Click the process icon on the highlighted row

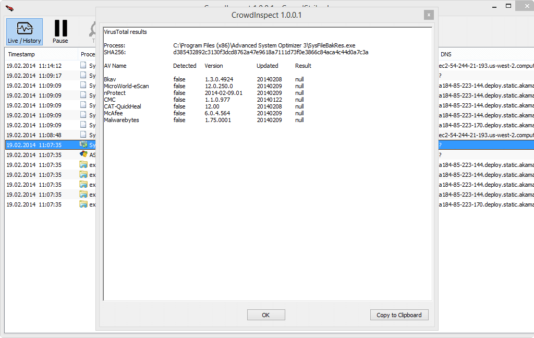click(83, 144)
